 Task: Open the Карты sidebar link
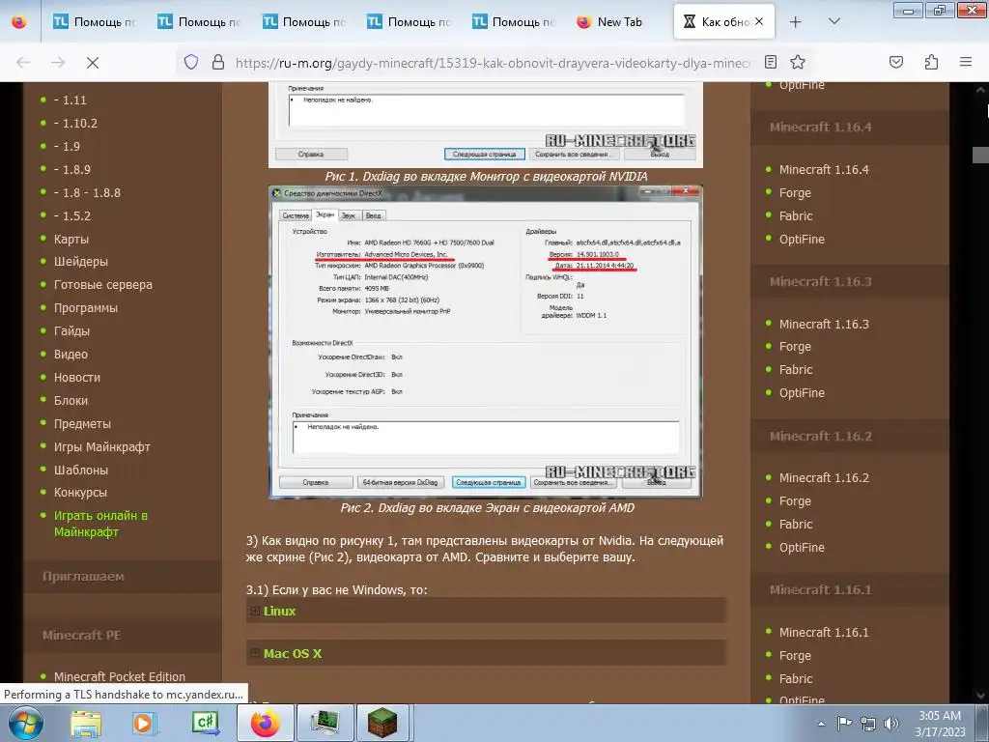click(71, 240)
